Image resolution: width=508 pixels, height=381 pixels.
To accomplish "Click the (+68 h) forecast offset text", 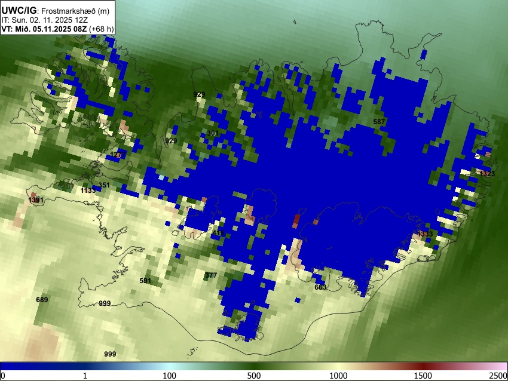I will 101,29.
